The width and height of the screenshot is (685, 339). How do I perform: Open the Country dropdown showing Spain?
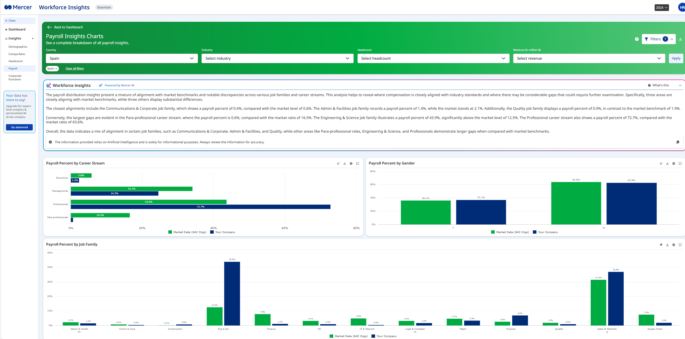(122, 58)
